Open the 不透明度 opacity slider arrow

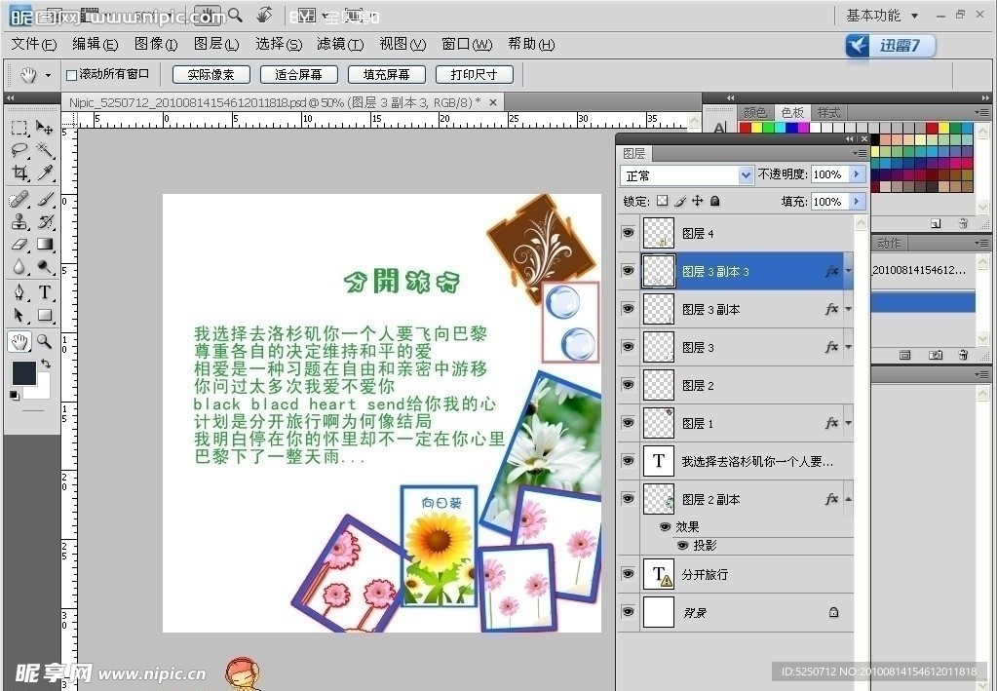(x=857, y=174)
